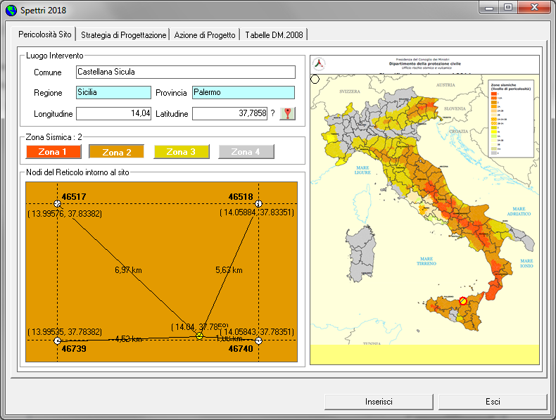
Task: Open the Pericolosità Sito tab
Action: click(44, 34)
